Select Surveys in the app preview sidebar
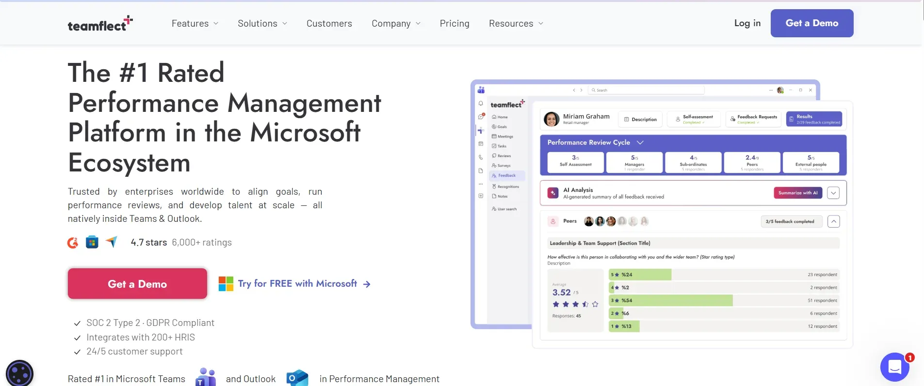 pyautogui.click(x=501, y=166)
